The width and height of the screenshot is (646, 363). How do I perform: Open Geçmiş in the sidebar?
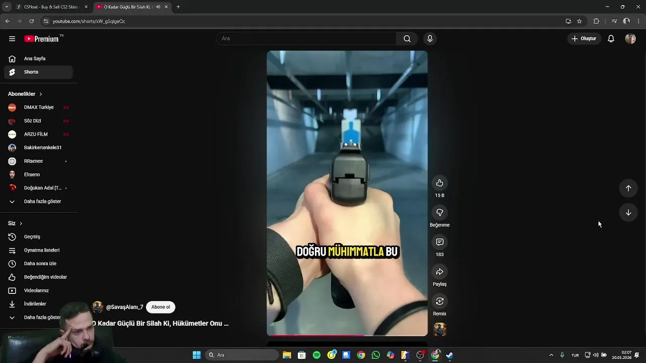click(39, 237)
